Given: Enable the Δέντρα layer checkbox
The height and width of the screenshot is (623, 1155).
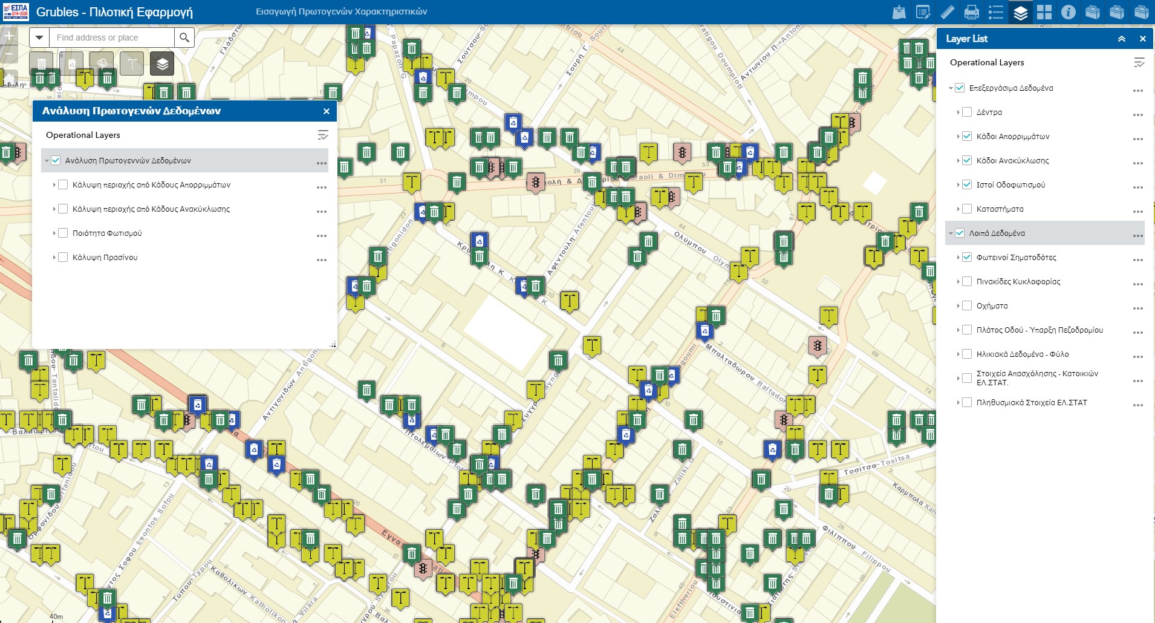Looking at the screenshot, I should click(x=967, y=112).
